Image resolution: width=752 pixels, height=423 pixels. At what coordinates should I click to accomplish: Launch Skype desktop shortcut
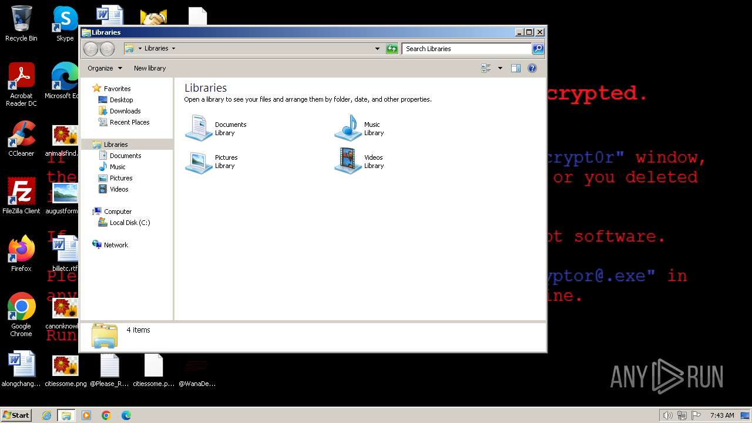(65, 23)
